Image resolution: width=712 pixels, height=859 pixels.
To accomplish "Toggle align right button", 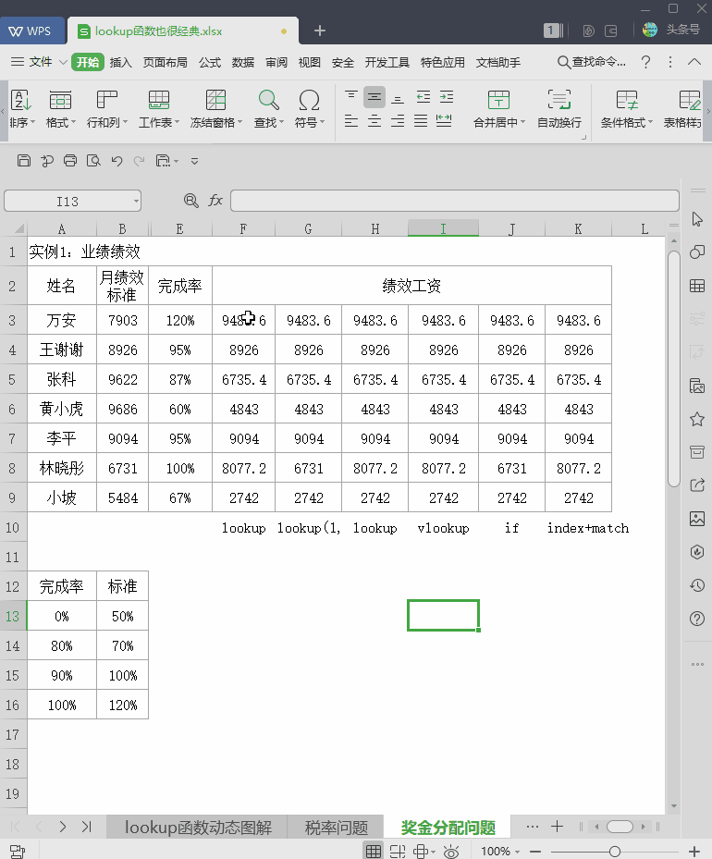I will click(399, 121).
